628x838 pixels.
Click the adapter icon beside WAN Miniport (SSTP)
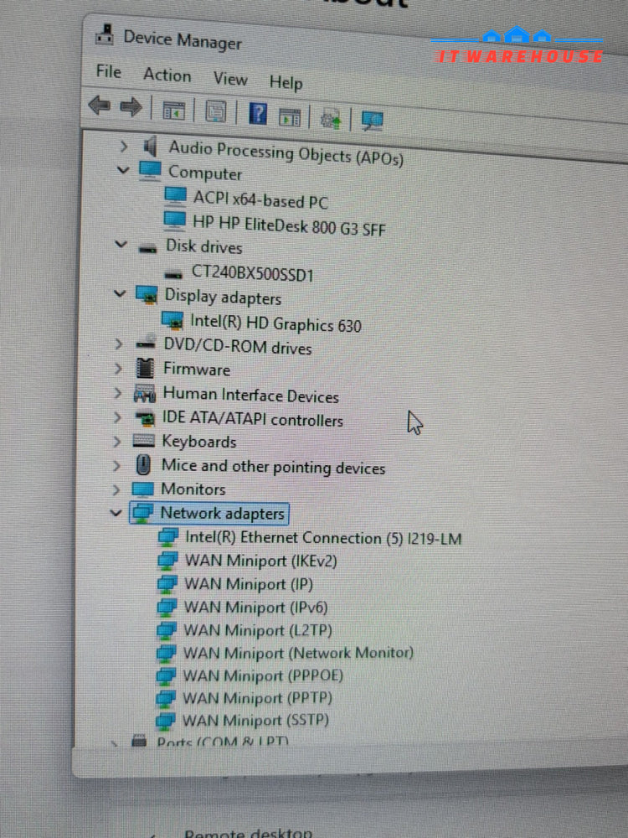tap(165, 721)
